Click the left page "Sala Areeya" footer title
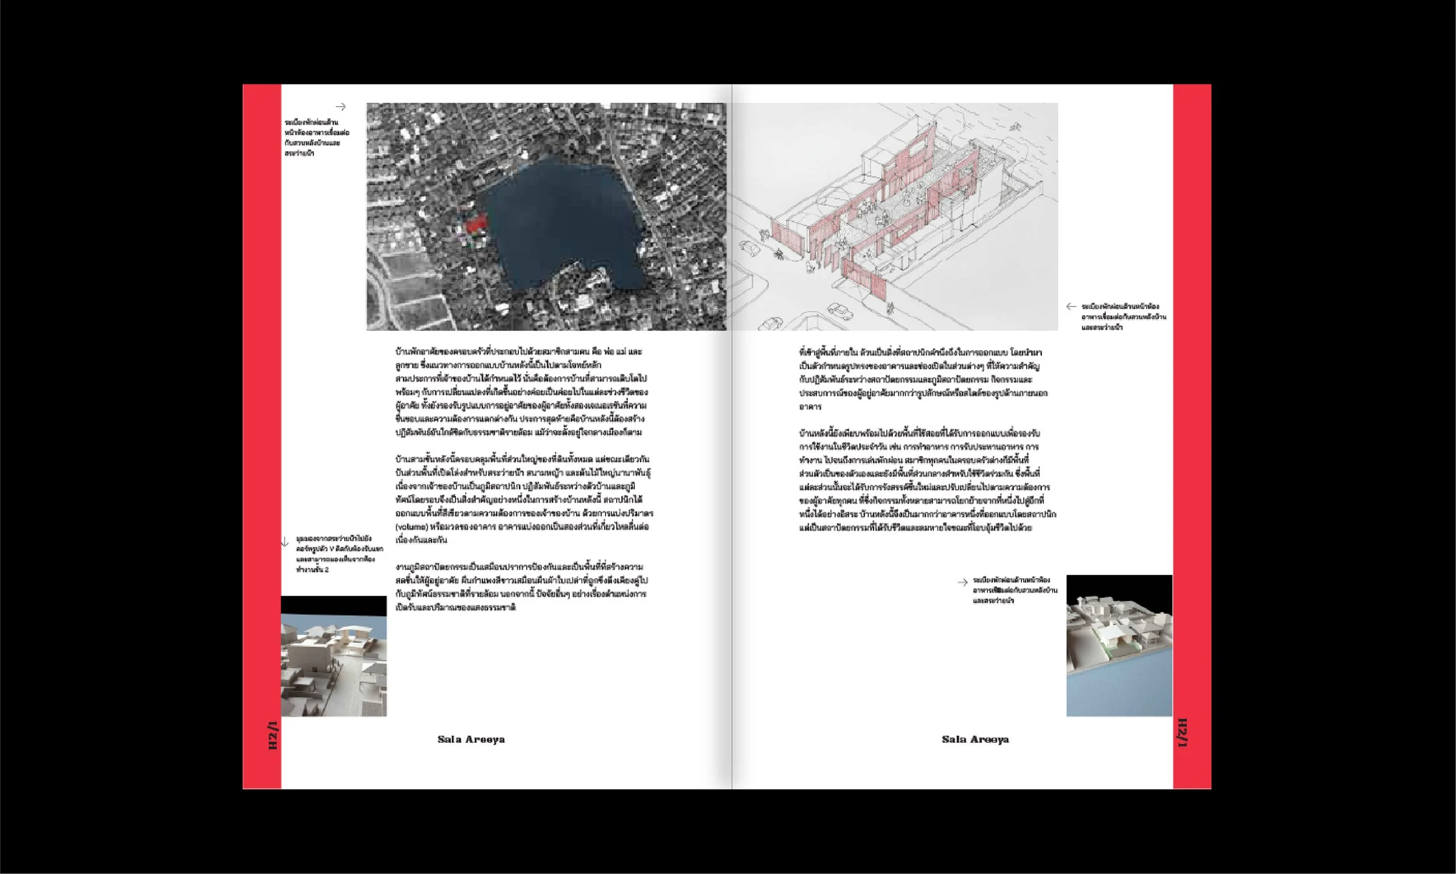This screenshot has width=1456, height=874. pos(471,739)
